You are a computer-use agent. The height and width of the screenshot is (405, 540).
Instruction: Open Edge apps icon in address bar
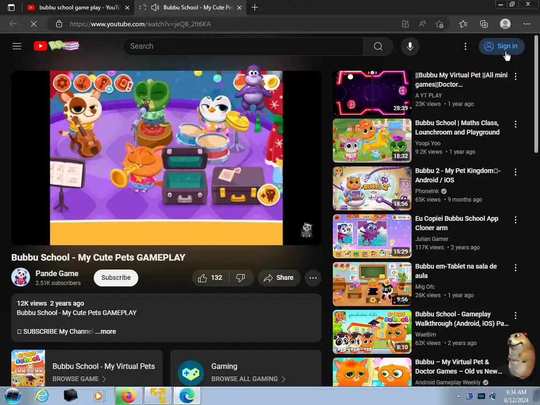coord(405,24)
